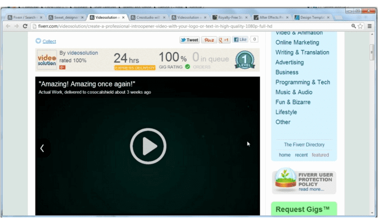Open Programming & Tech category

click(x=302, y=82)
